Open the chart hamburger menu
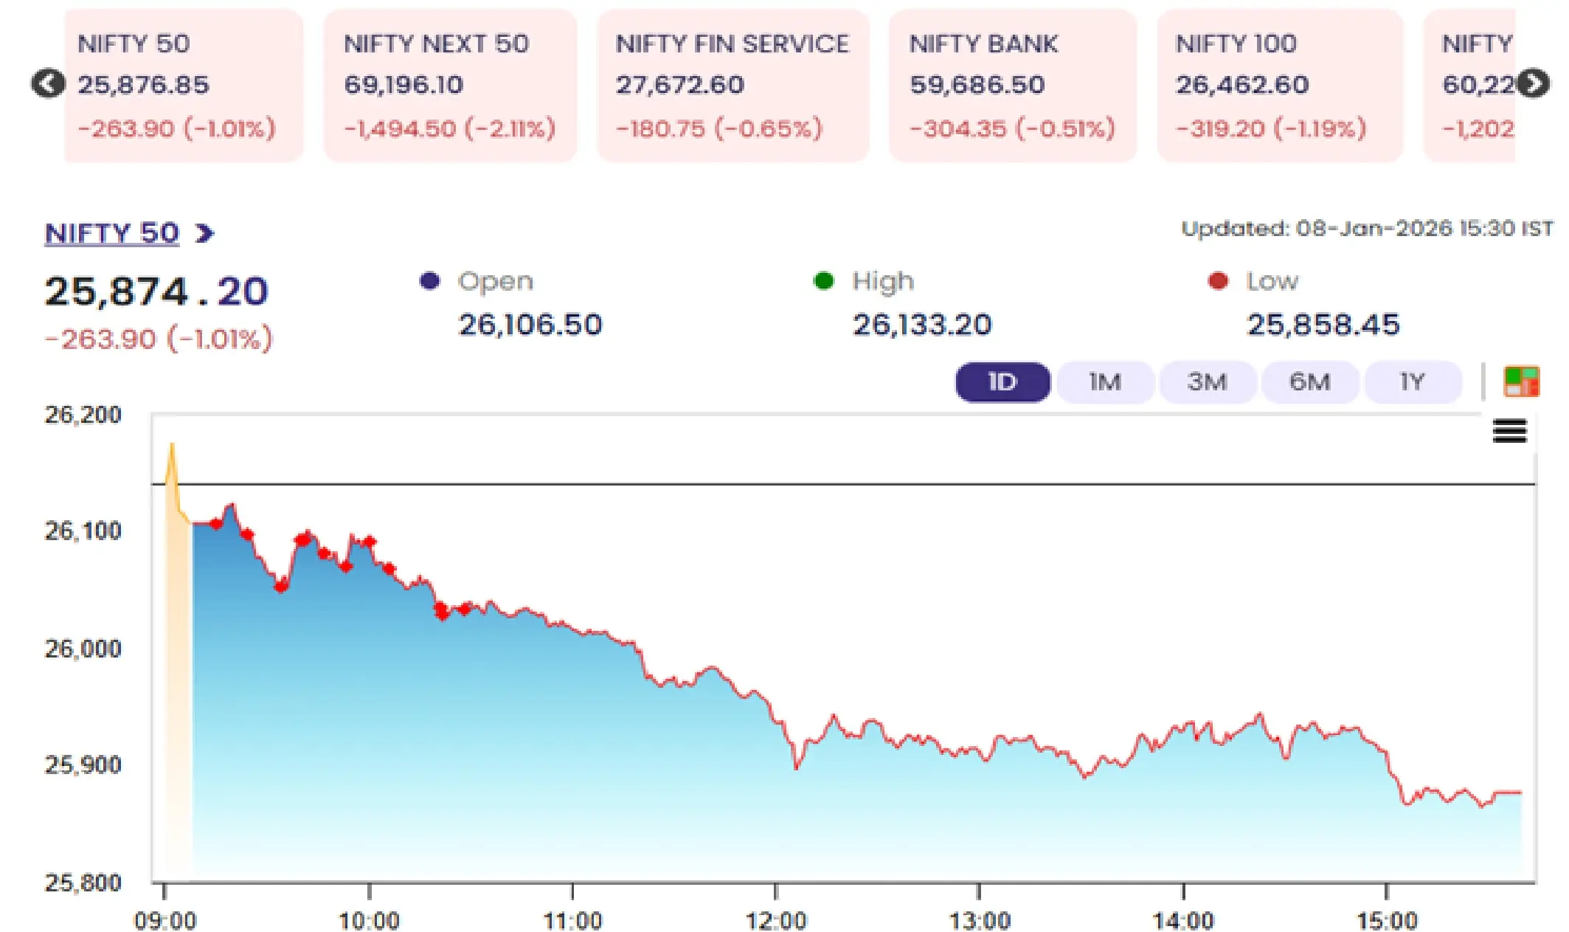 point(1509,431)
